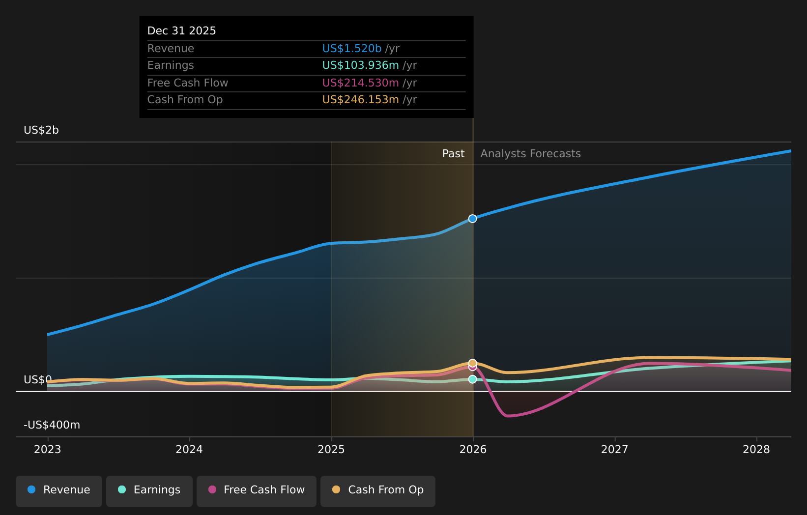
Task: Click the Earnings value US$103.936m in tooltip
Action: (x=361, y=65)
